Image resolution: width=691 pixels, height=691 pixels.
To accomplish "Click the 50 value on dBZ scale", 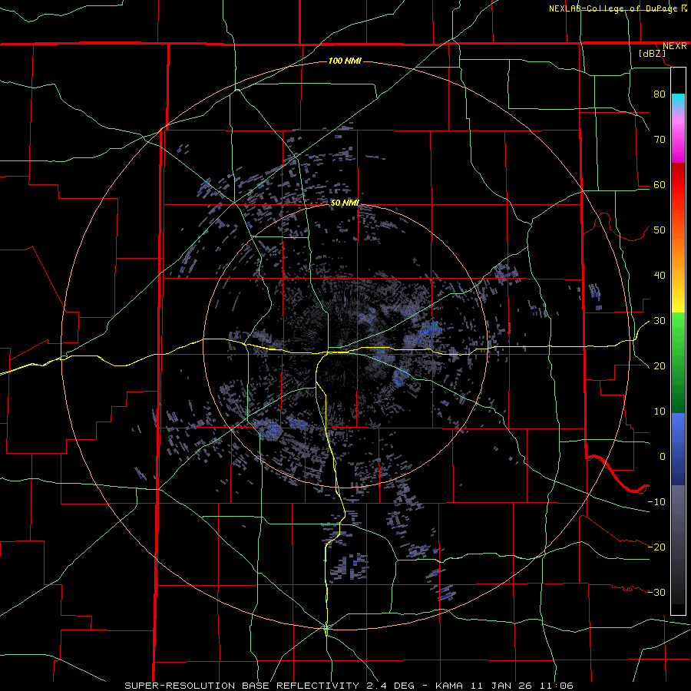I will coord(660,230).
